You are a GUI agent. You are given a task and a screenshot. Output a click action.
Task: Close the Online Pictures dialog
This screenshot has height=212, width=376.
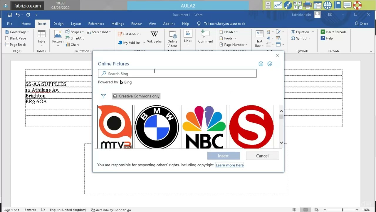(277, 55)
